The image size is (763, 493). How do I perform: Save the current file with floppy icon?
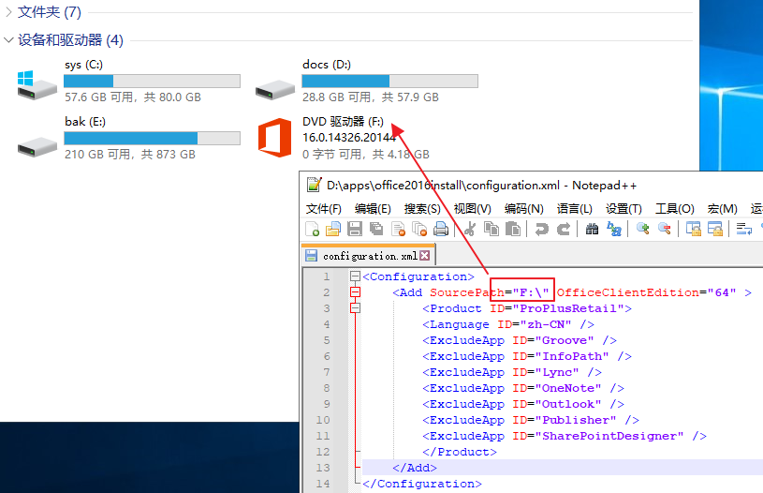click(x=355, y=229)
